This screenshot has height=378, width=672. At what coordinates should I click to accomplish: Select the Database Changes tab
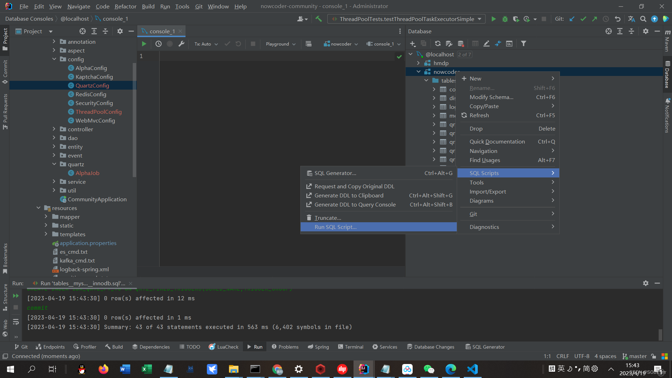pos(430,346)
